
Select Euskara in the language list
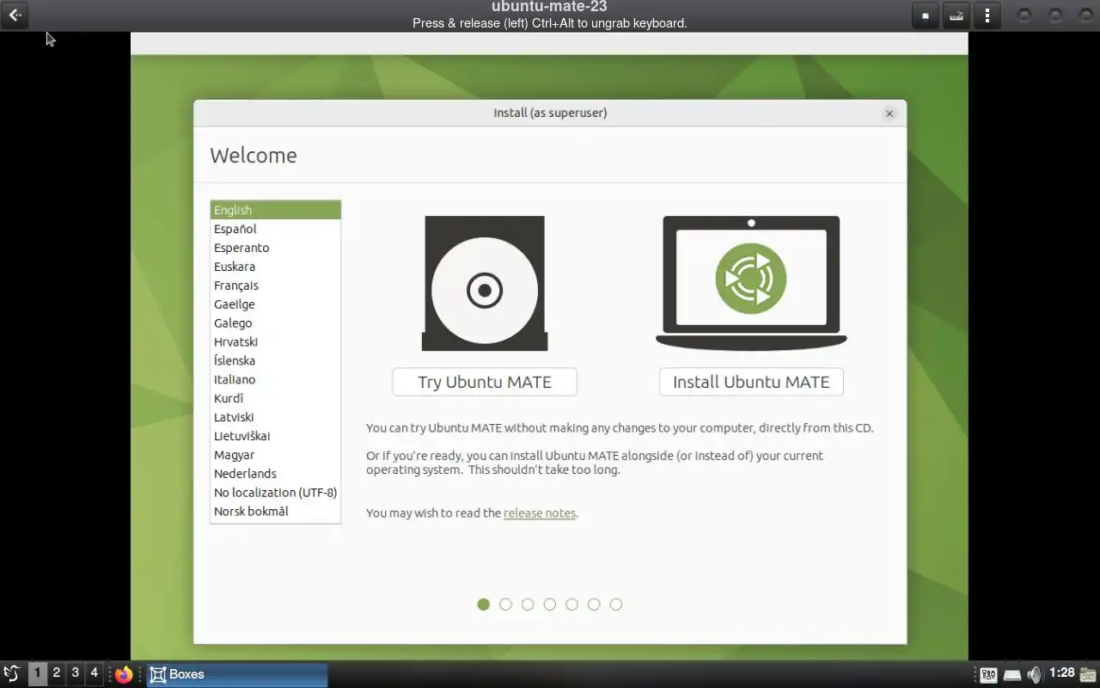pos(276,267)
